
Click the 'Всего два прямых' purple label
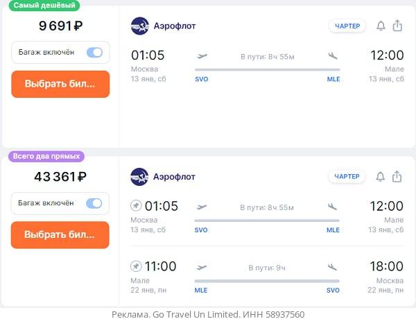pyautogui.click(x=46, y=156)
